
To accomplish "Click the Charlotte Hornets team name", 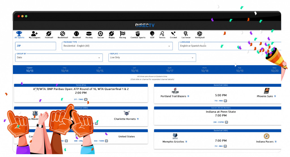I will click(125, 119).
